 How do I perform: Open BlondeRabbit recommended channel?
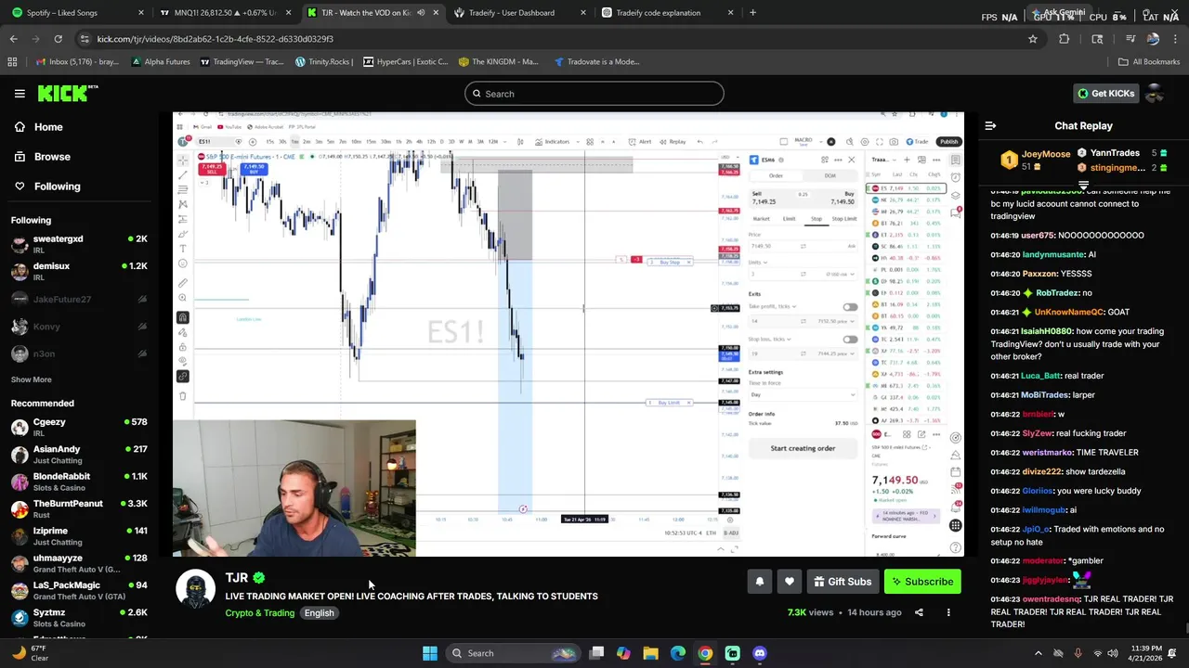click(79, 482)
